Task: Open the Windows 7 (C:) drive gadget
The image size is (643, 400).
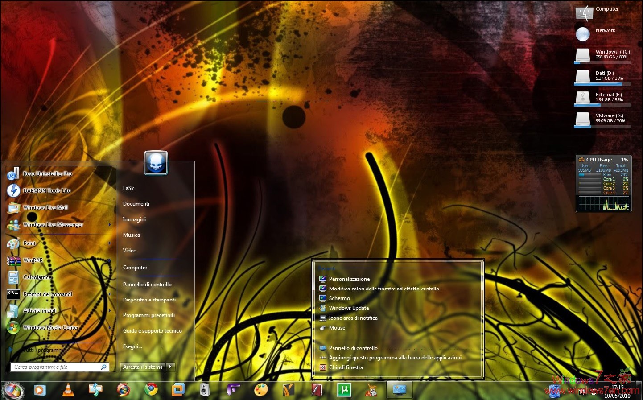Action: [x=602, y=55]
